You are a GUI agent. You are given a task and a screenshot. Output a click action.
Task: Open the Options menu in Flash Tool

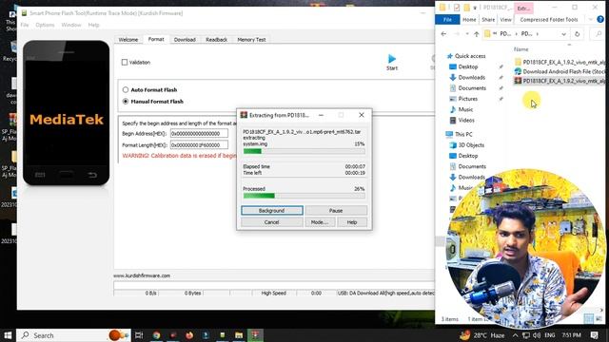[45, 25]
